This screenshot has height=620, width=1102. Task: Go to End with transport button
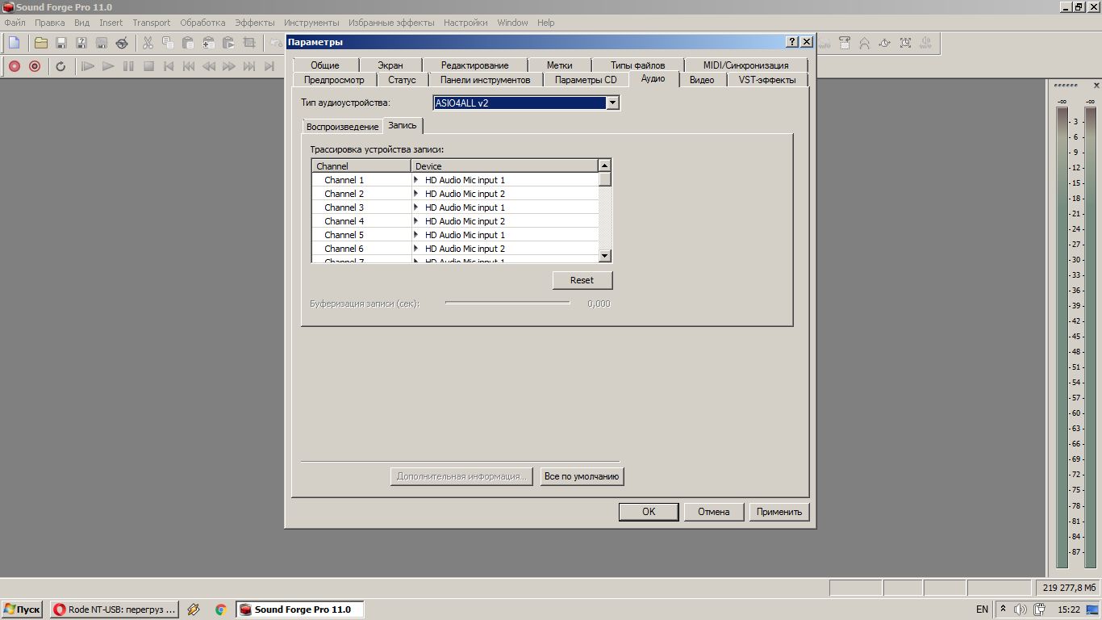[269, 66]
